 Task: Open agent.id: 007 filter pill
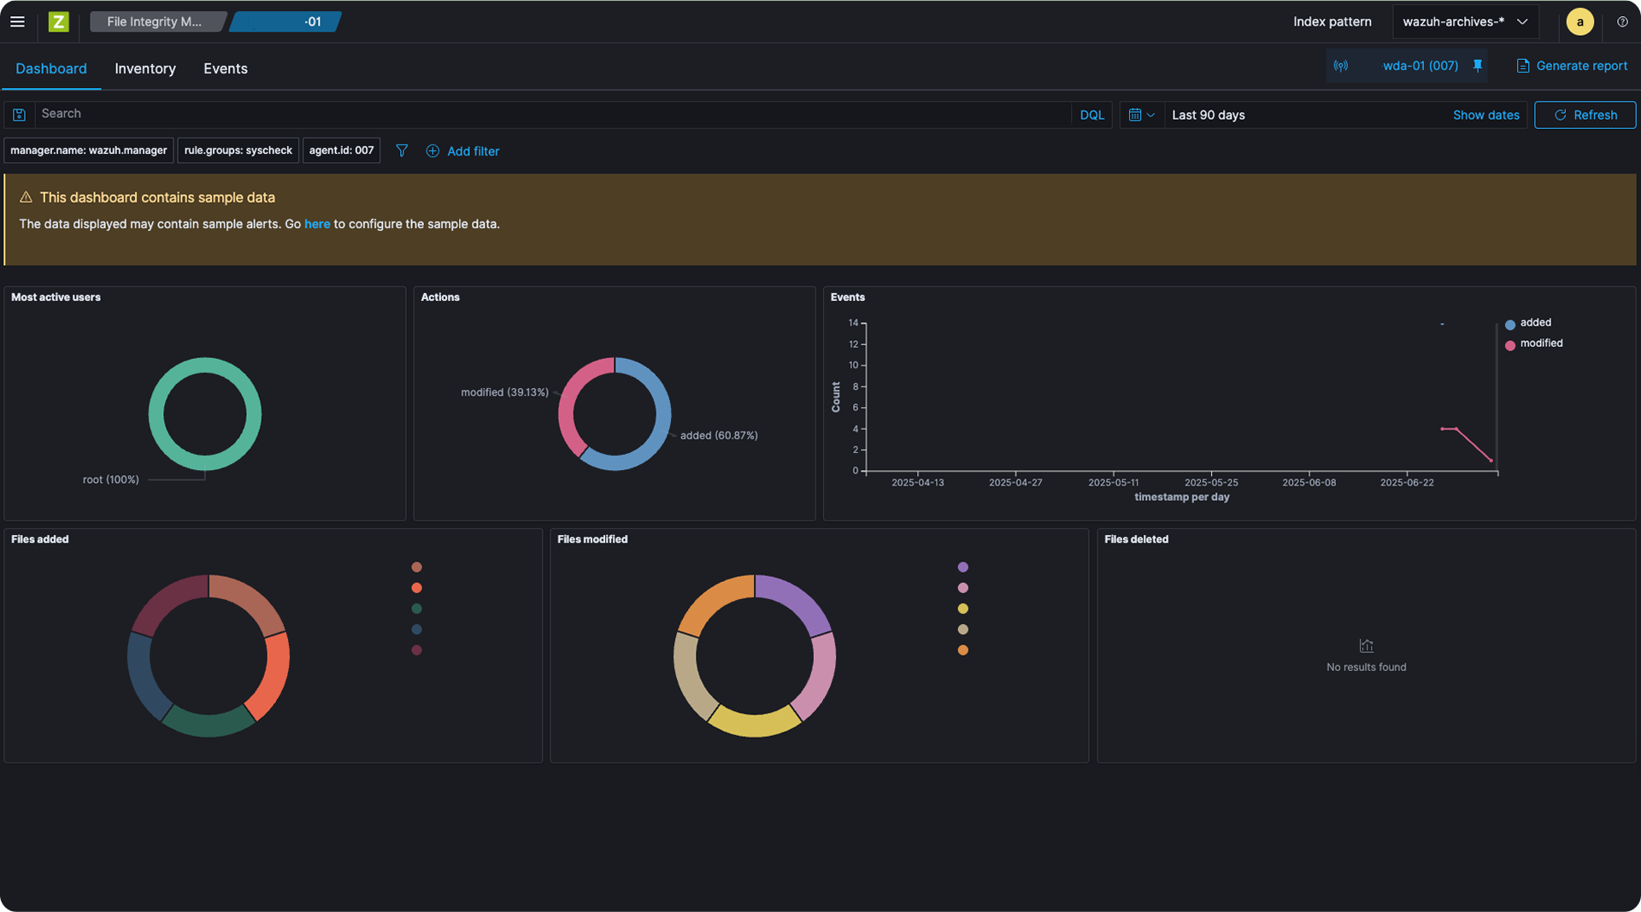[342, 150]
